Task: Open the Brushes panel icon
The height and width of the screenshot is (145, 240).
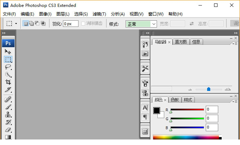Action: [x=145, y=83]
